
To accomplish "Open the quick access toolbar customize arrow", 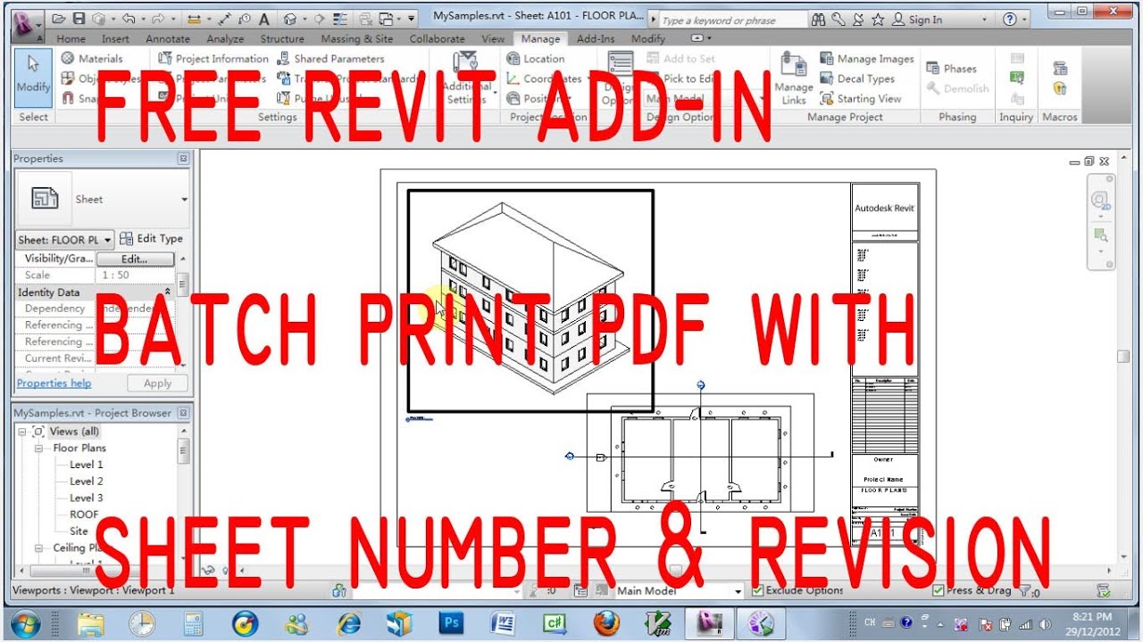I will click(x=412, y=18).
